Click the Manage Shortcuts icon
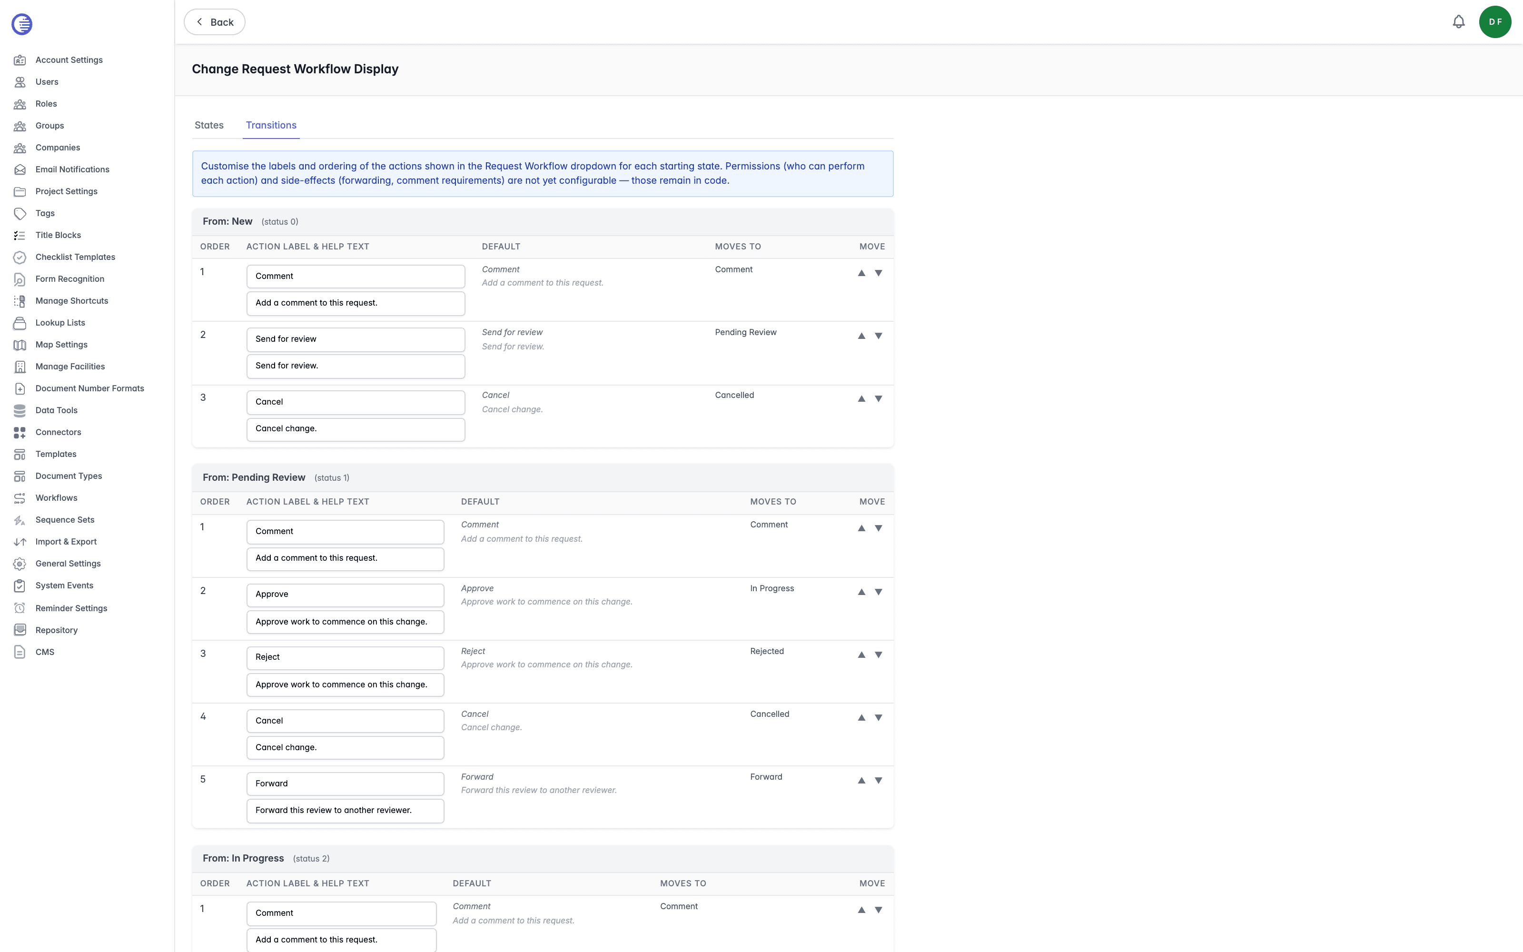1523x952 pixels. [x=20, y=301]
